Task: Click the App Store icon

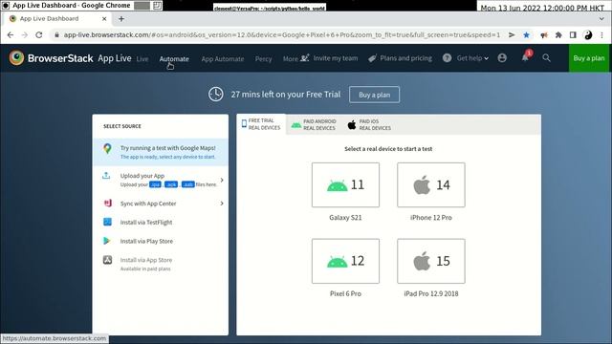Action: (107, 260)
